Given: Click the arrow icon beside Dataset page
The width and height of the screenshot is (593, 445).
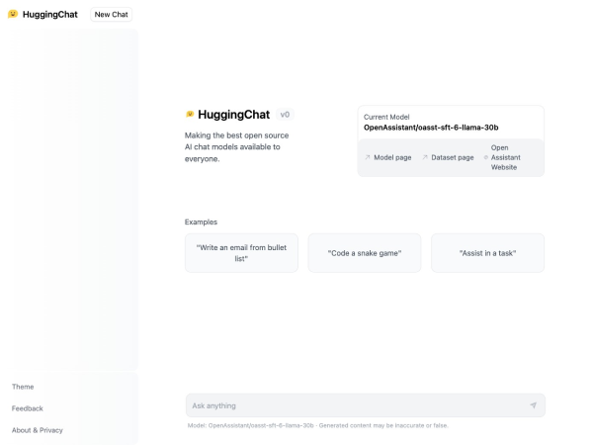Looking at the screenshot, I should (425, 157).
